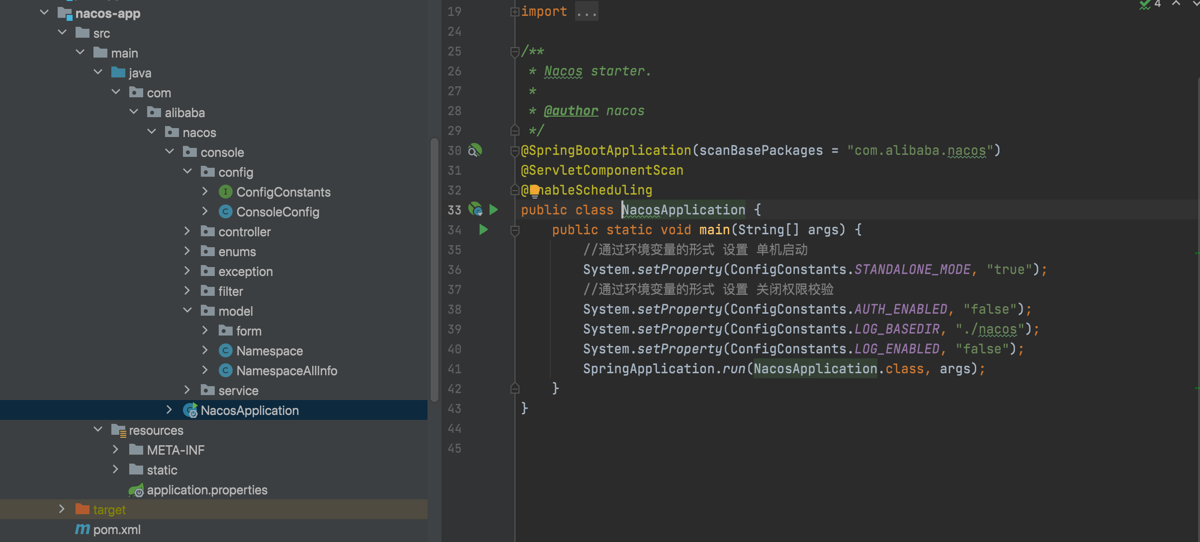Expand the enums package node
The width and height of the screenshot is (1200, 542).
point(187,251)
